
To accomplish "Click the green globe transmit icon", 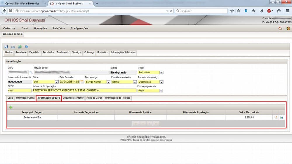I will tap(20, 47).
